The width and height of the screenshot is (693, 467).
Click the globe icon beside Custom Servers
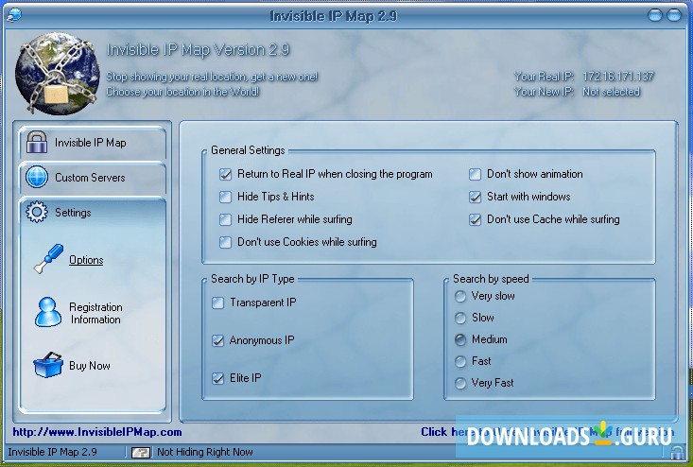point(37,177)
